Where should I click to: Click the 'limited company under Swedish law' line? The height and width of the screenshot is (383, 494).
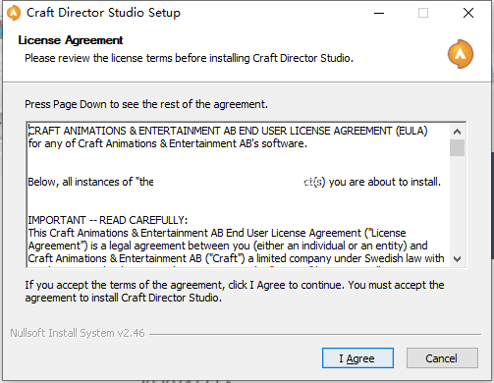coord(236,258)
